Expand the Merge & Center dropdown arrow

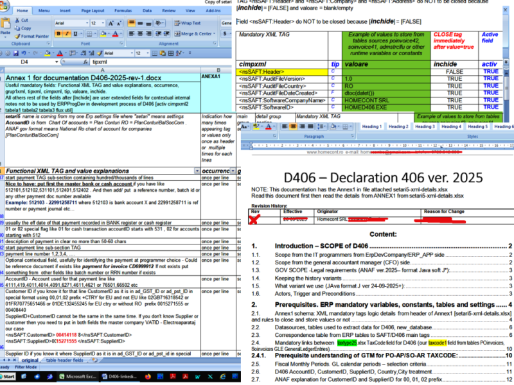click(214, 34)
